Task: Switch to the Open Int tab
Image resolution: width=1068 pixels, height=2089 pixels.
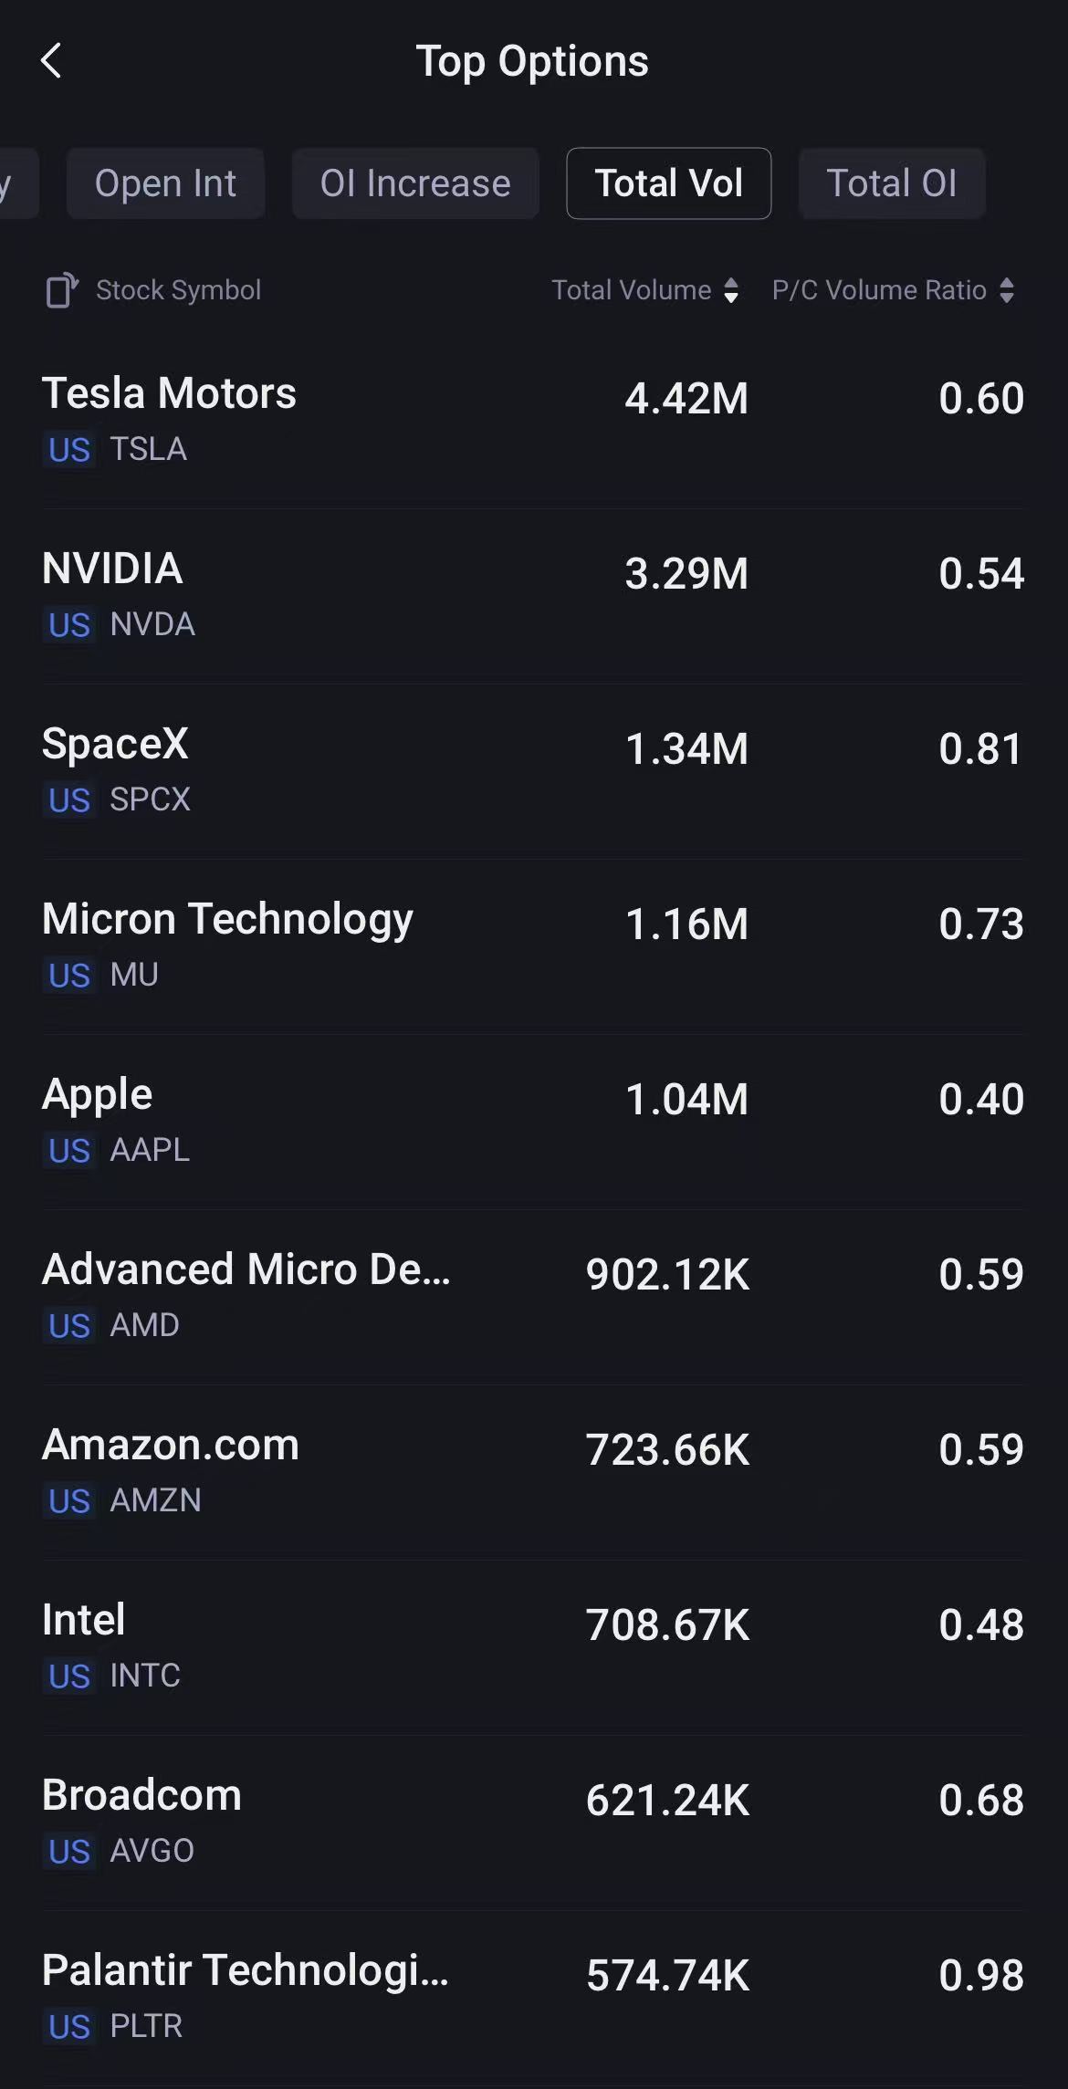Action: click(x=165, y=183)
